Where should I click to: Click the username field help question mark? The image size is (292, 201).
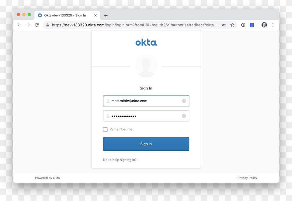click(x=184, y=101)
